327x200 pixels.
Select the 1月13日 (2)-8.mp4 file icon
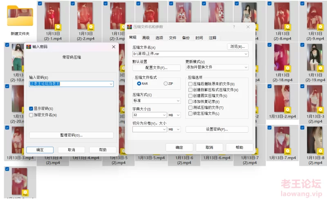282,16
